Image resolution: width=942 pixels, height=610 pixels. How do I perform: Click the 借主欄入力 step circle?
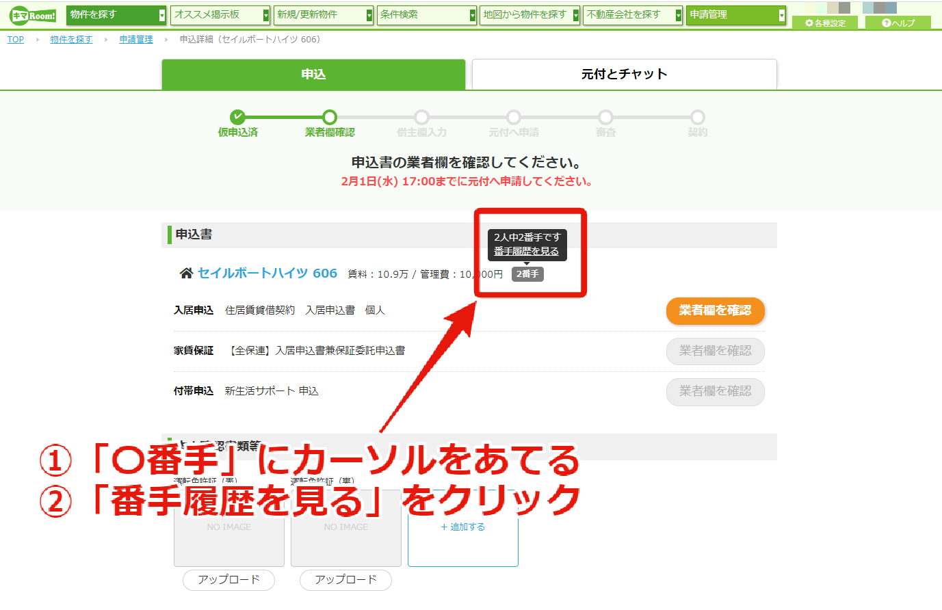pyautogui.click(x=421, y=117)
